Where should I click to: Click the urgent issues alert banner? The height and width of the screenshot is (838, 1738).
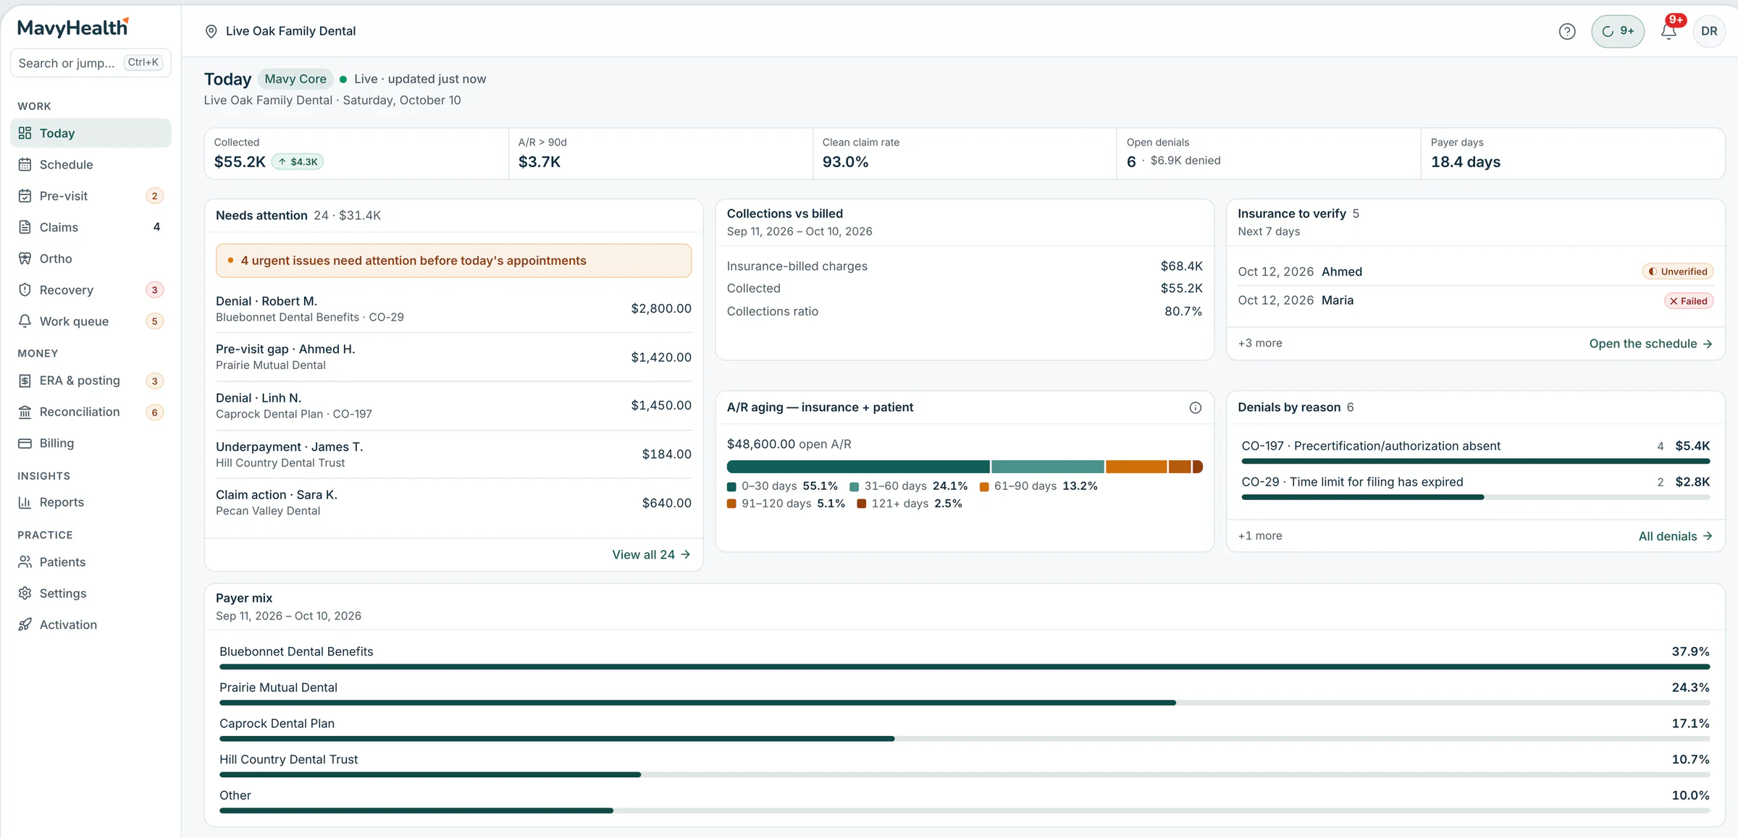[x=453, y=261]
